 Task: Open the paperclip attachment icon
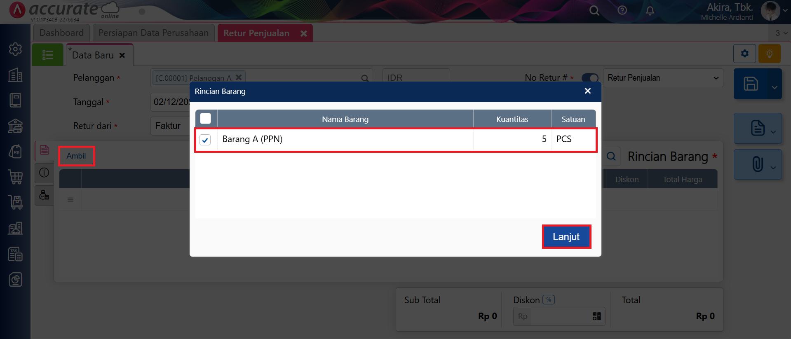(x=757, y=164)
